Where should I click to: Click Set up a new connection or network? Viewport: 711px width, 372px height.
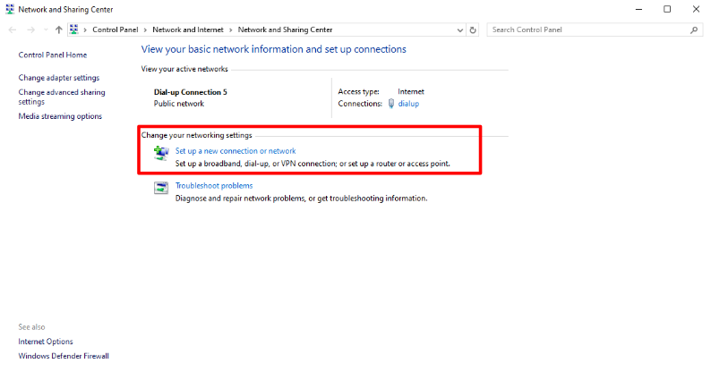[236, 151]
